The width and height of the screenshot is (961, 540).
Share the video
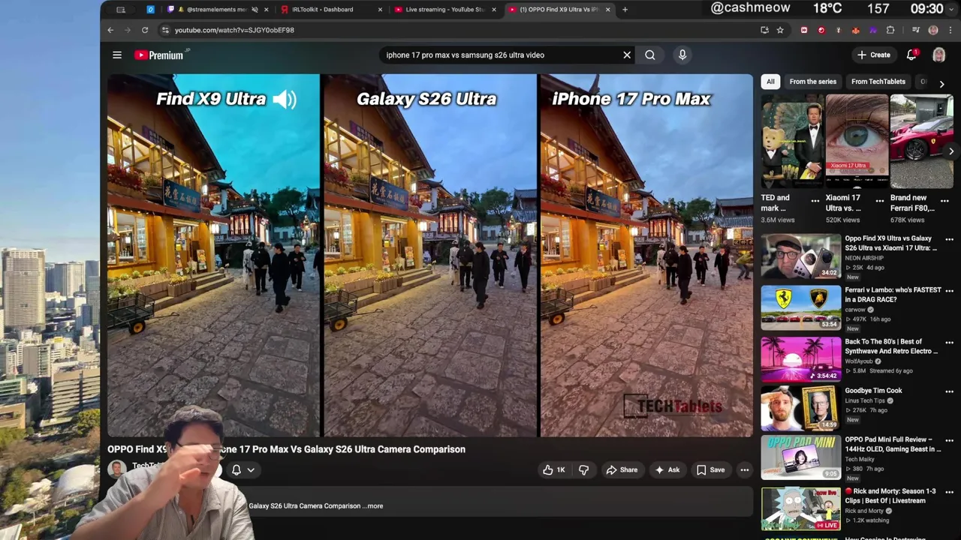[x=622, y=470]
